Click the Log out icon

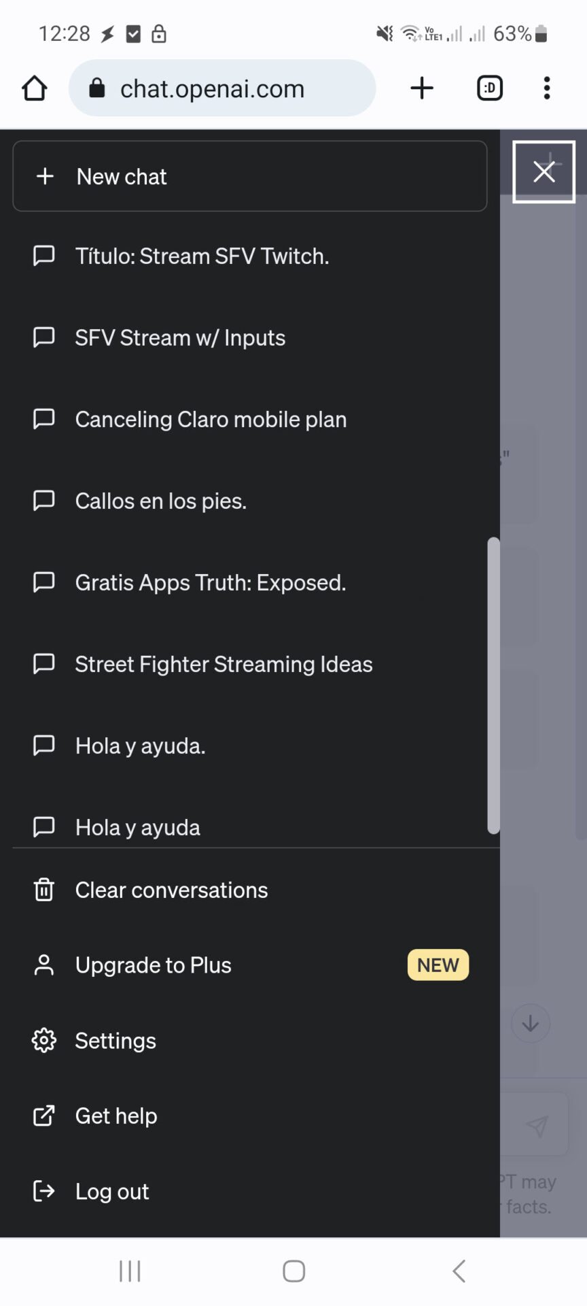point(44,1191)
